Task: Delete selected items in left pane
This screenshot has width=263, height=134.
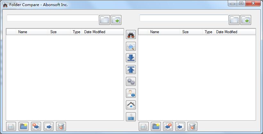Action: click(61, 126)
